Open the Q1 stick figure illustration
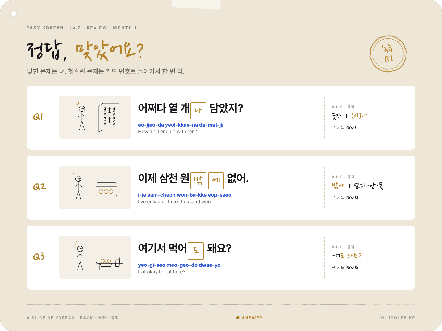Image resolution: width=442 pixels, height=331 pixels. pyautogui.click(x=95, y=118)
